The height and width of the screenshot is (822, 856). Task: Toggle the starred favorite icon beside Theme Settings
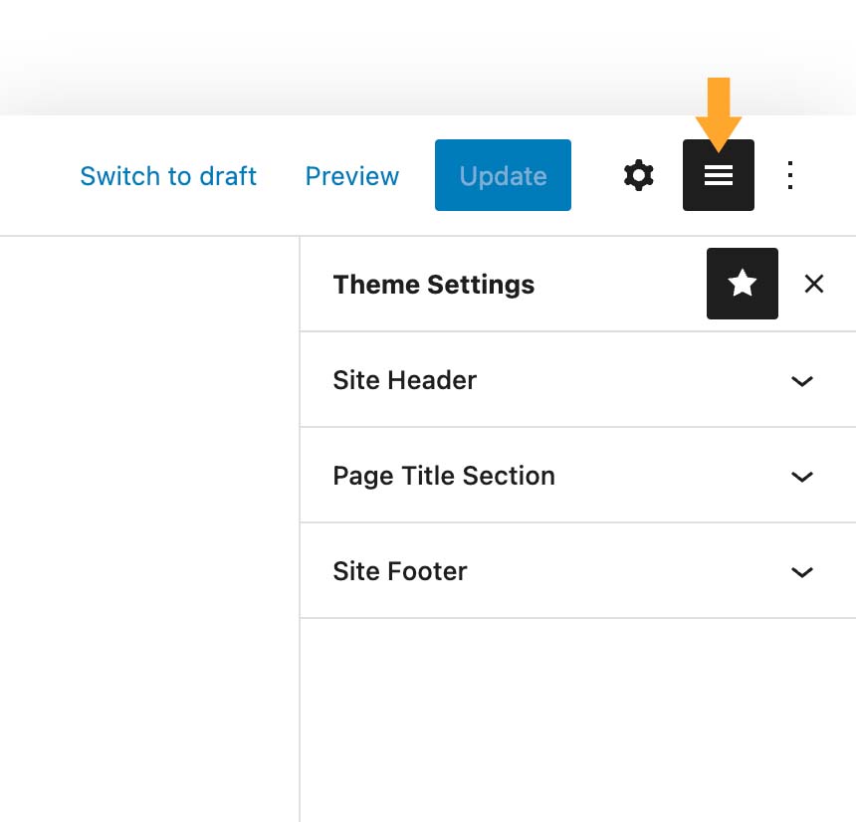742,284
